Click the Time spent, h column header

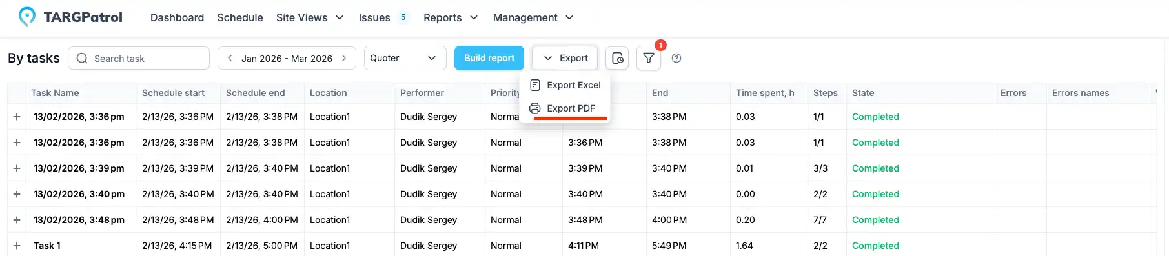point(765,93)
